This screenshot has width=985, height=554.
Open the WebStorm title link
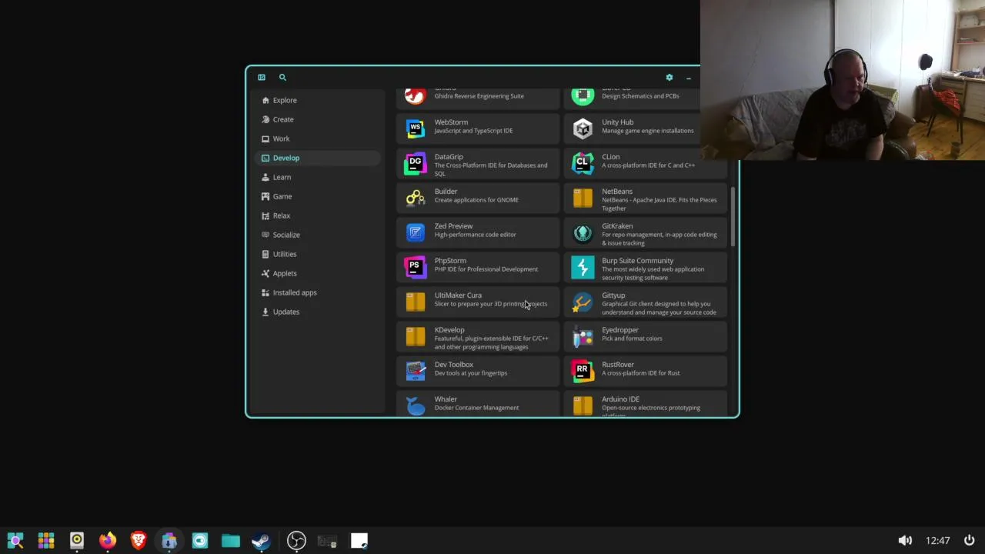pos(451,122)
